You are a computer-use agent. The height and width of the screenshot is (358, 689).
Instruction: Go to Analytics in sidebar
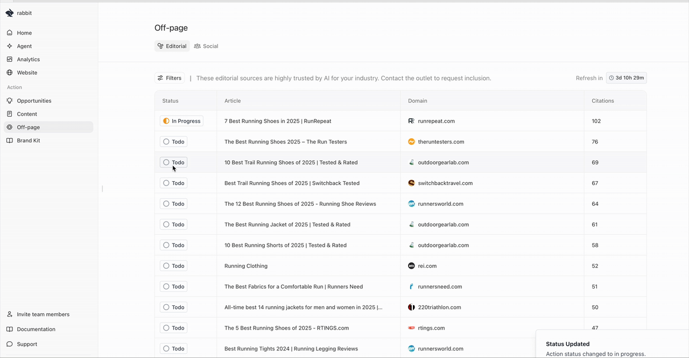pos(28,60)
